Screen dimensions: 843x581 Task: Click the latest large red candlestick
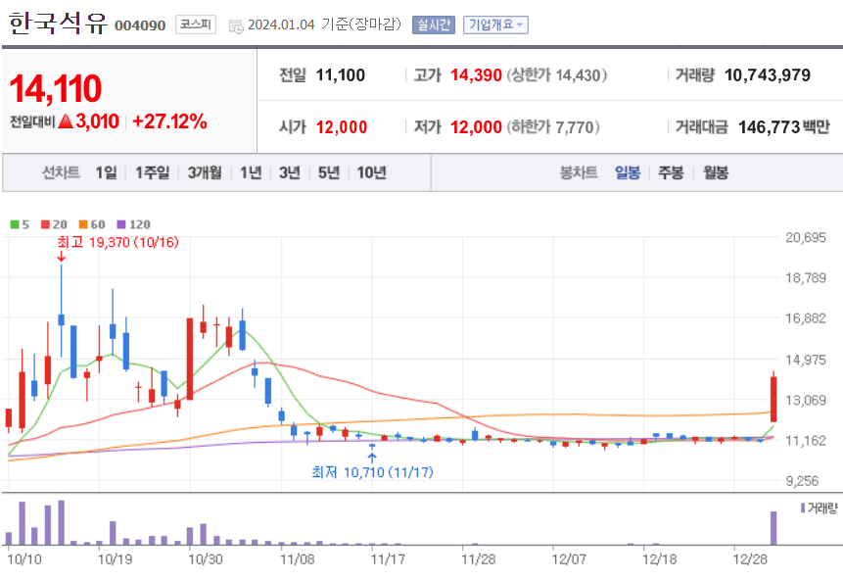[773, 399]
